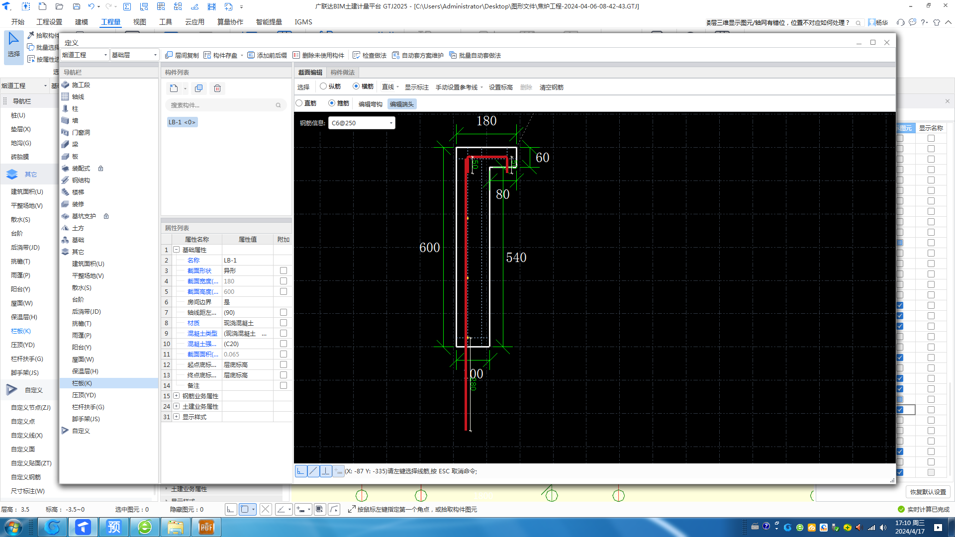
Task: Open the 建模 ribbon tab
Action: coord(82,22)
